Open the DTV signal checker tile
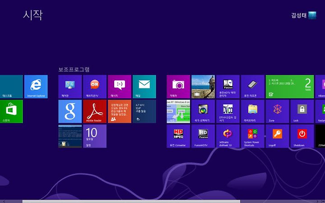 click(x=228, y=111)
